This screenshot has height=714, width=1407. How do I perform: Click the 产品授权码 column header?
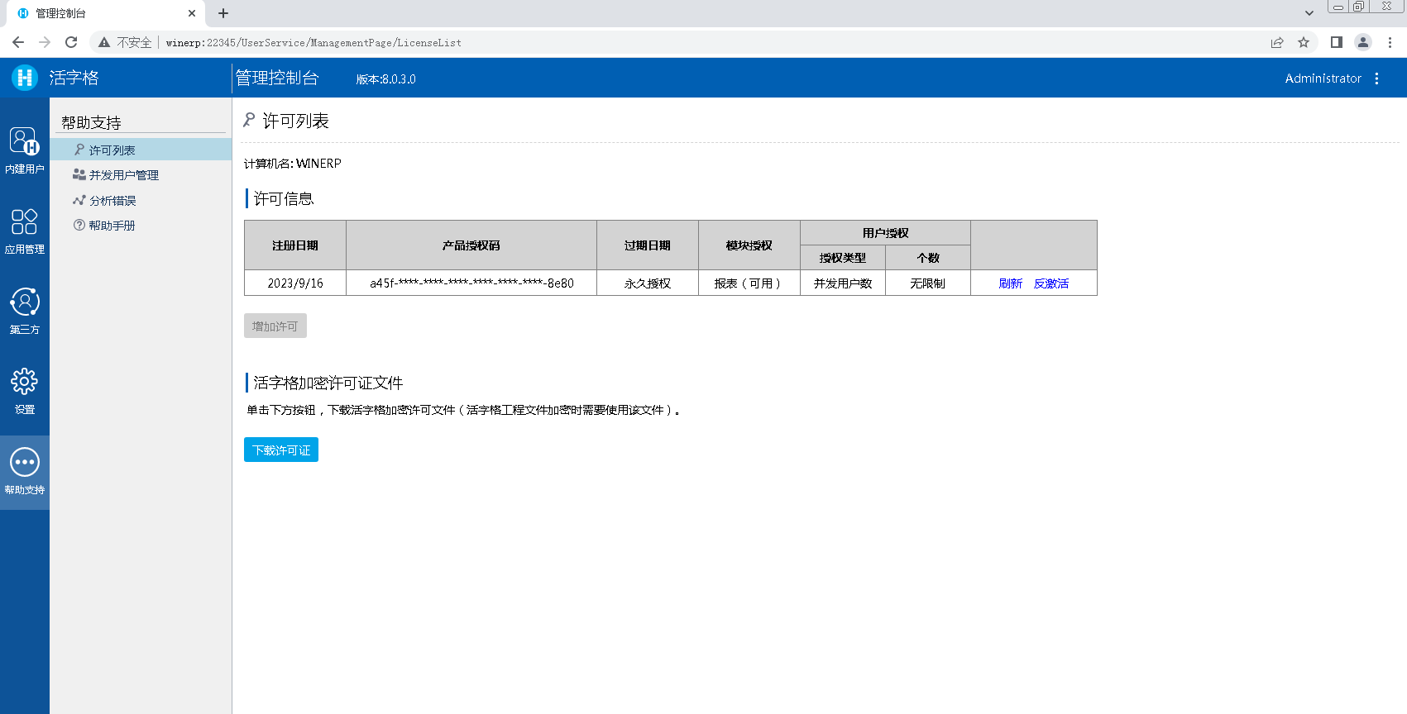click(471, 245)
